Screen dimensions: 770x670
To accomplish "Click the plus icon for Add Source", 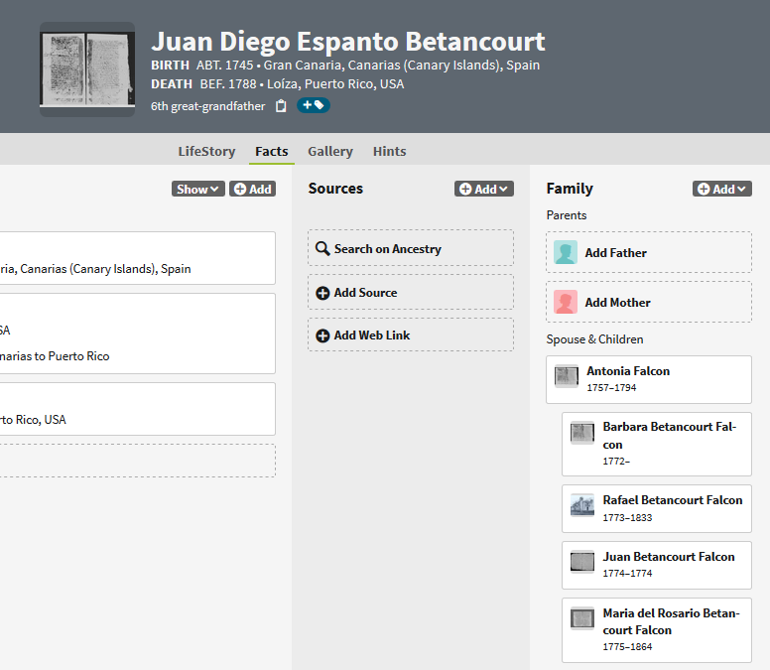I will pyautogui.click(x=322, y=293).
